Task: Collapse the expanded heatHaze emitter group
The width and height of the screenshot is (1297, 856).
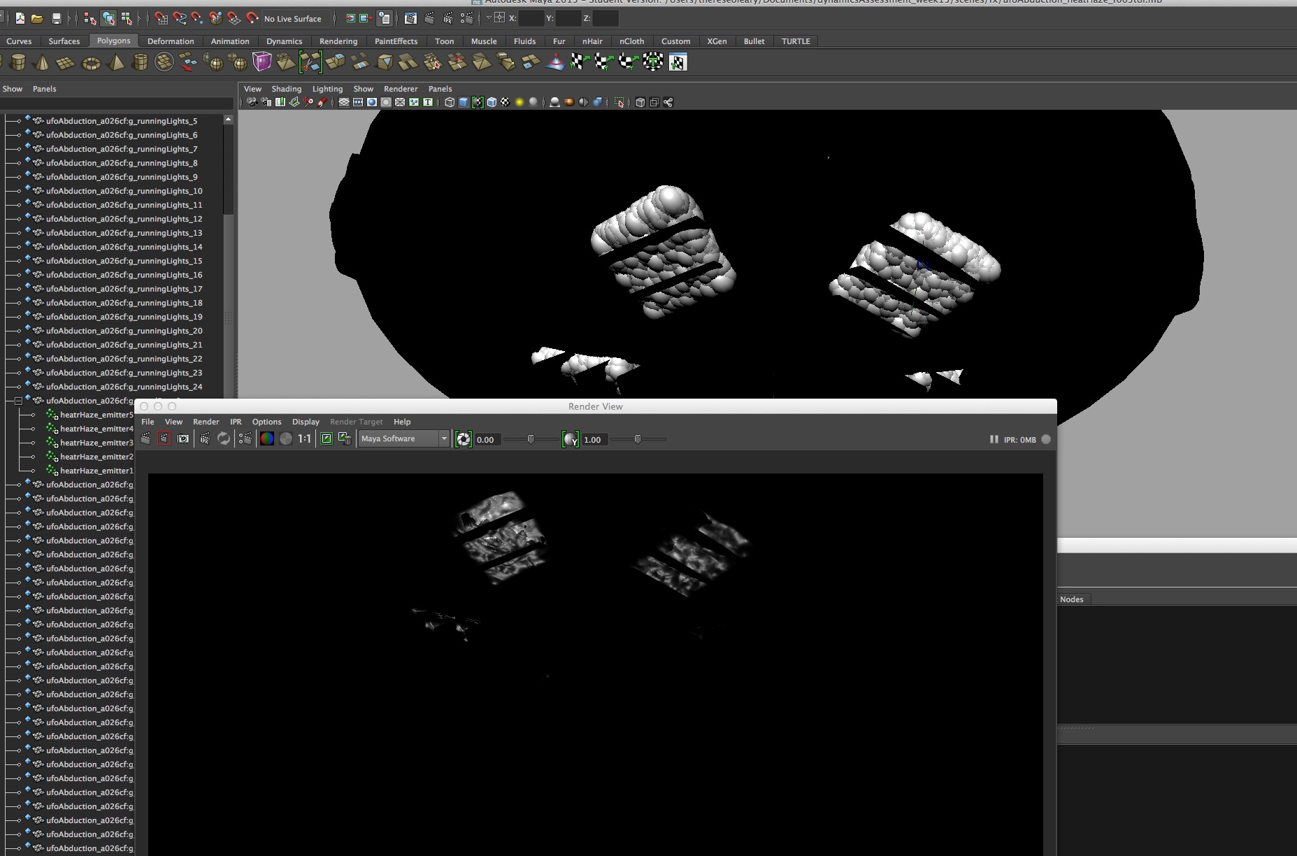Action: [x=18, y=401]
